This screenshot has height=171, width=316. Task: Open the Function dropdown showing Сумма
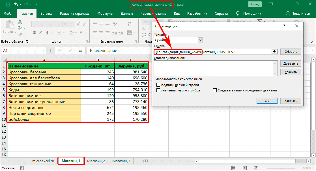201,40
